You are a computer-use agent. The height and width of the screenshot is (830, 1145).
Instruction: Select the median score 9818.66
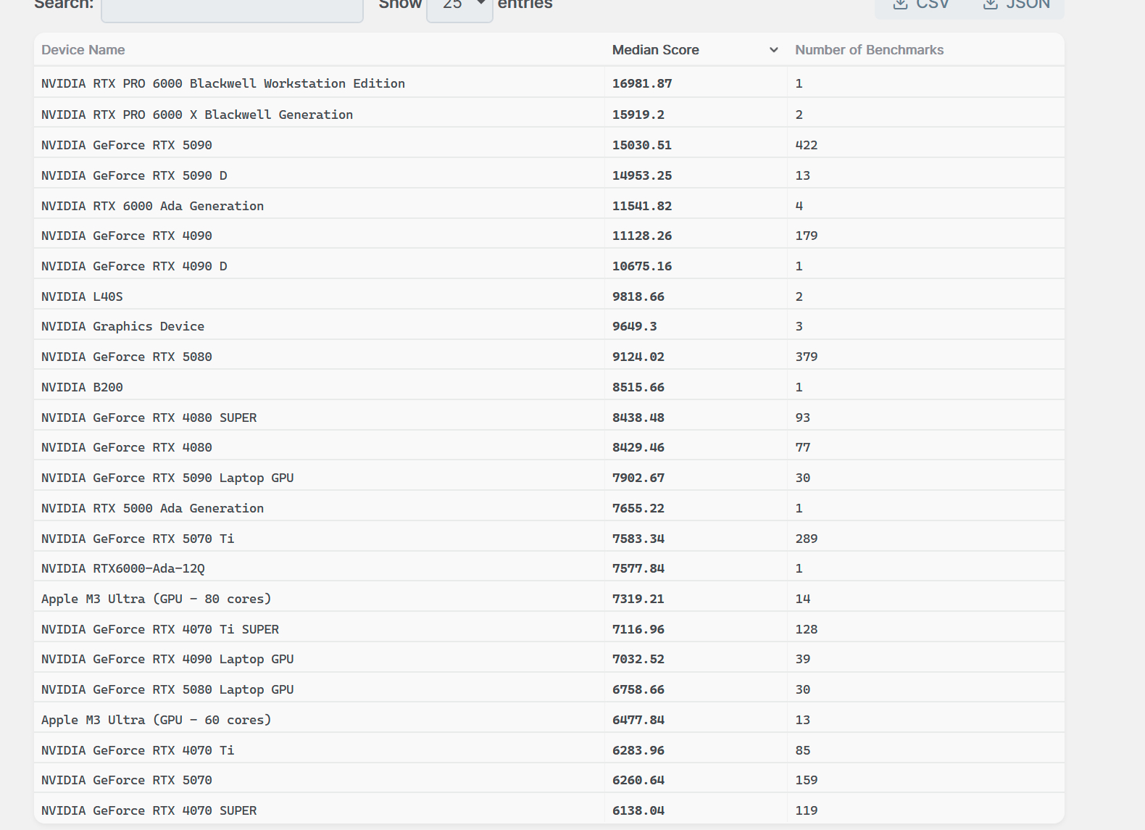tap(638, 296)
